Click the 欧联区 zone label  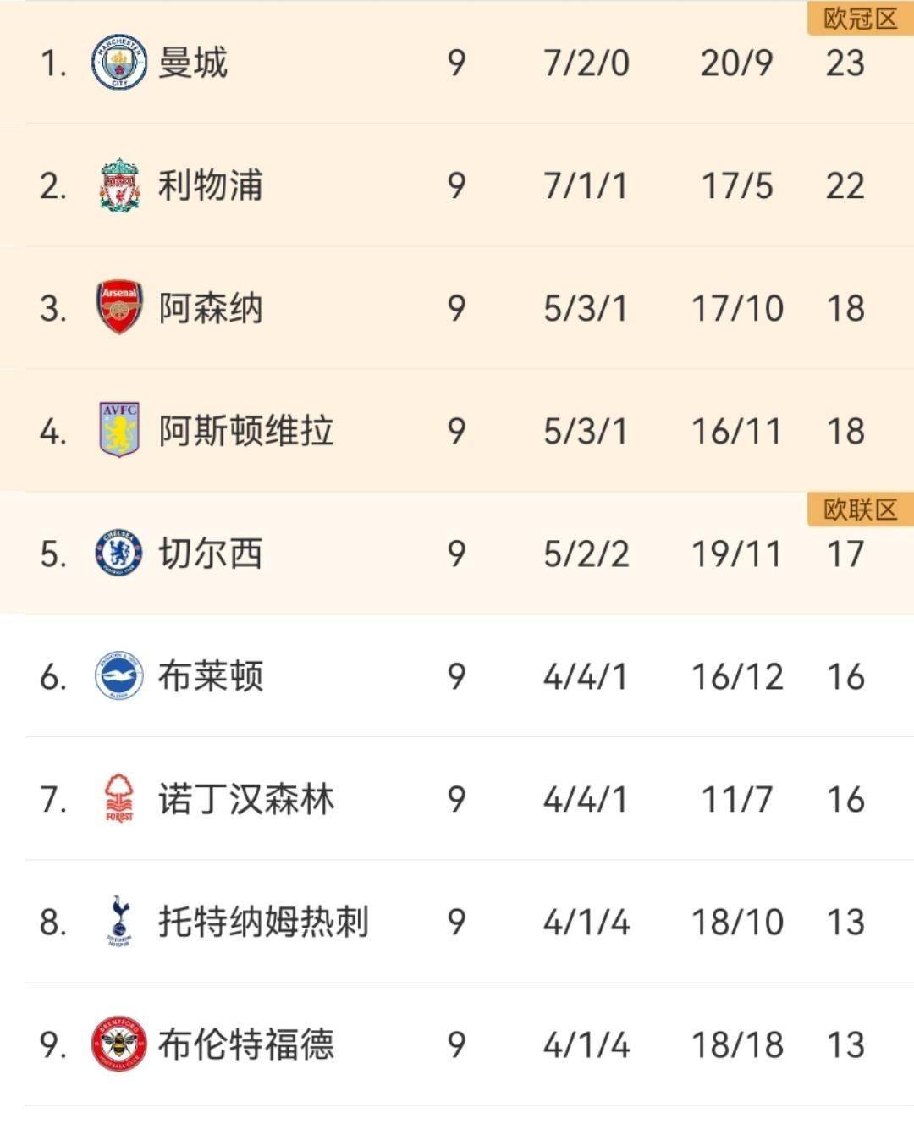pos(860,510)
